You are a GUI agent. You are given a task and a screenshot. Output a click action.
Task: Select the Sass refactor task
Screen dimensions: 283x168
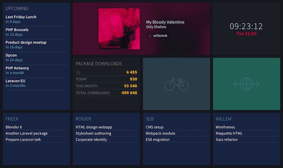[x=227, y=139]
